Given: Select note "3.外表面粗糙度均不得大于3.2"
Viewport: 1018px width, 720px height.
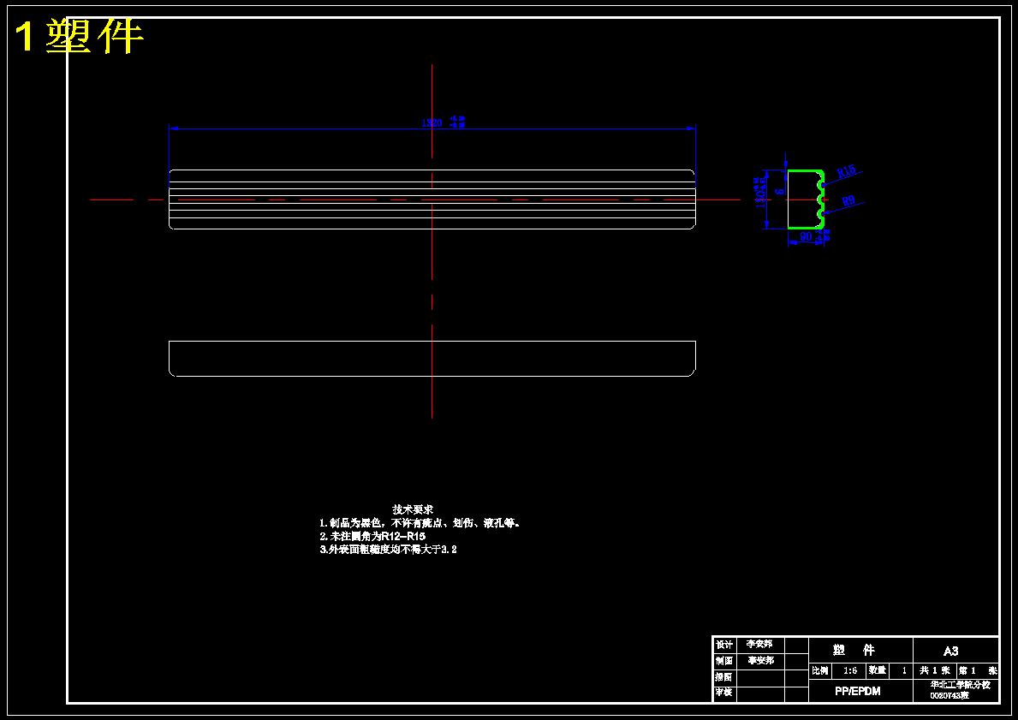Looking at the screenshot, I should (x=388, y=550).
